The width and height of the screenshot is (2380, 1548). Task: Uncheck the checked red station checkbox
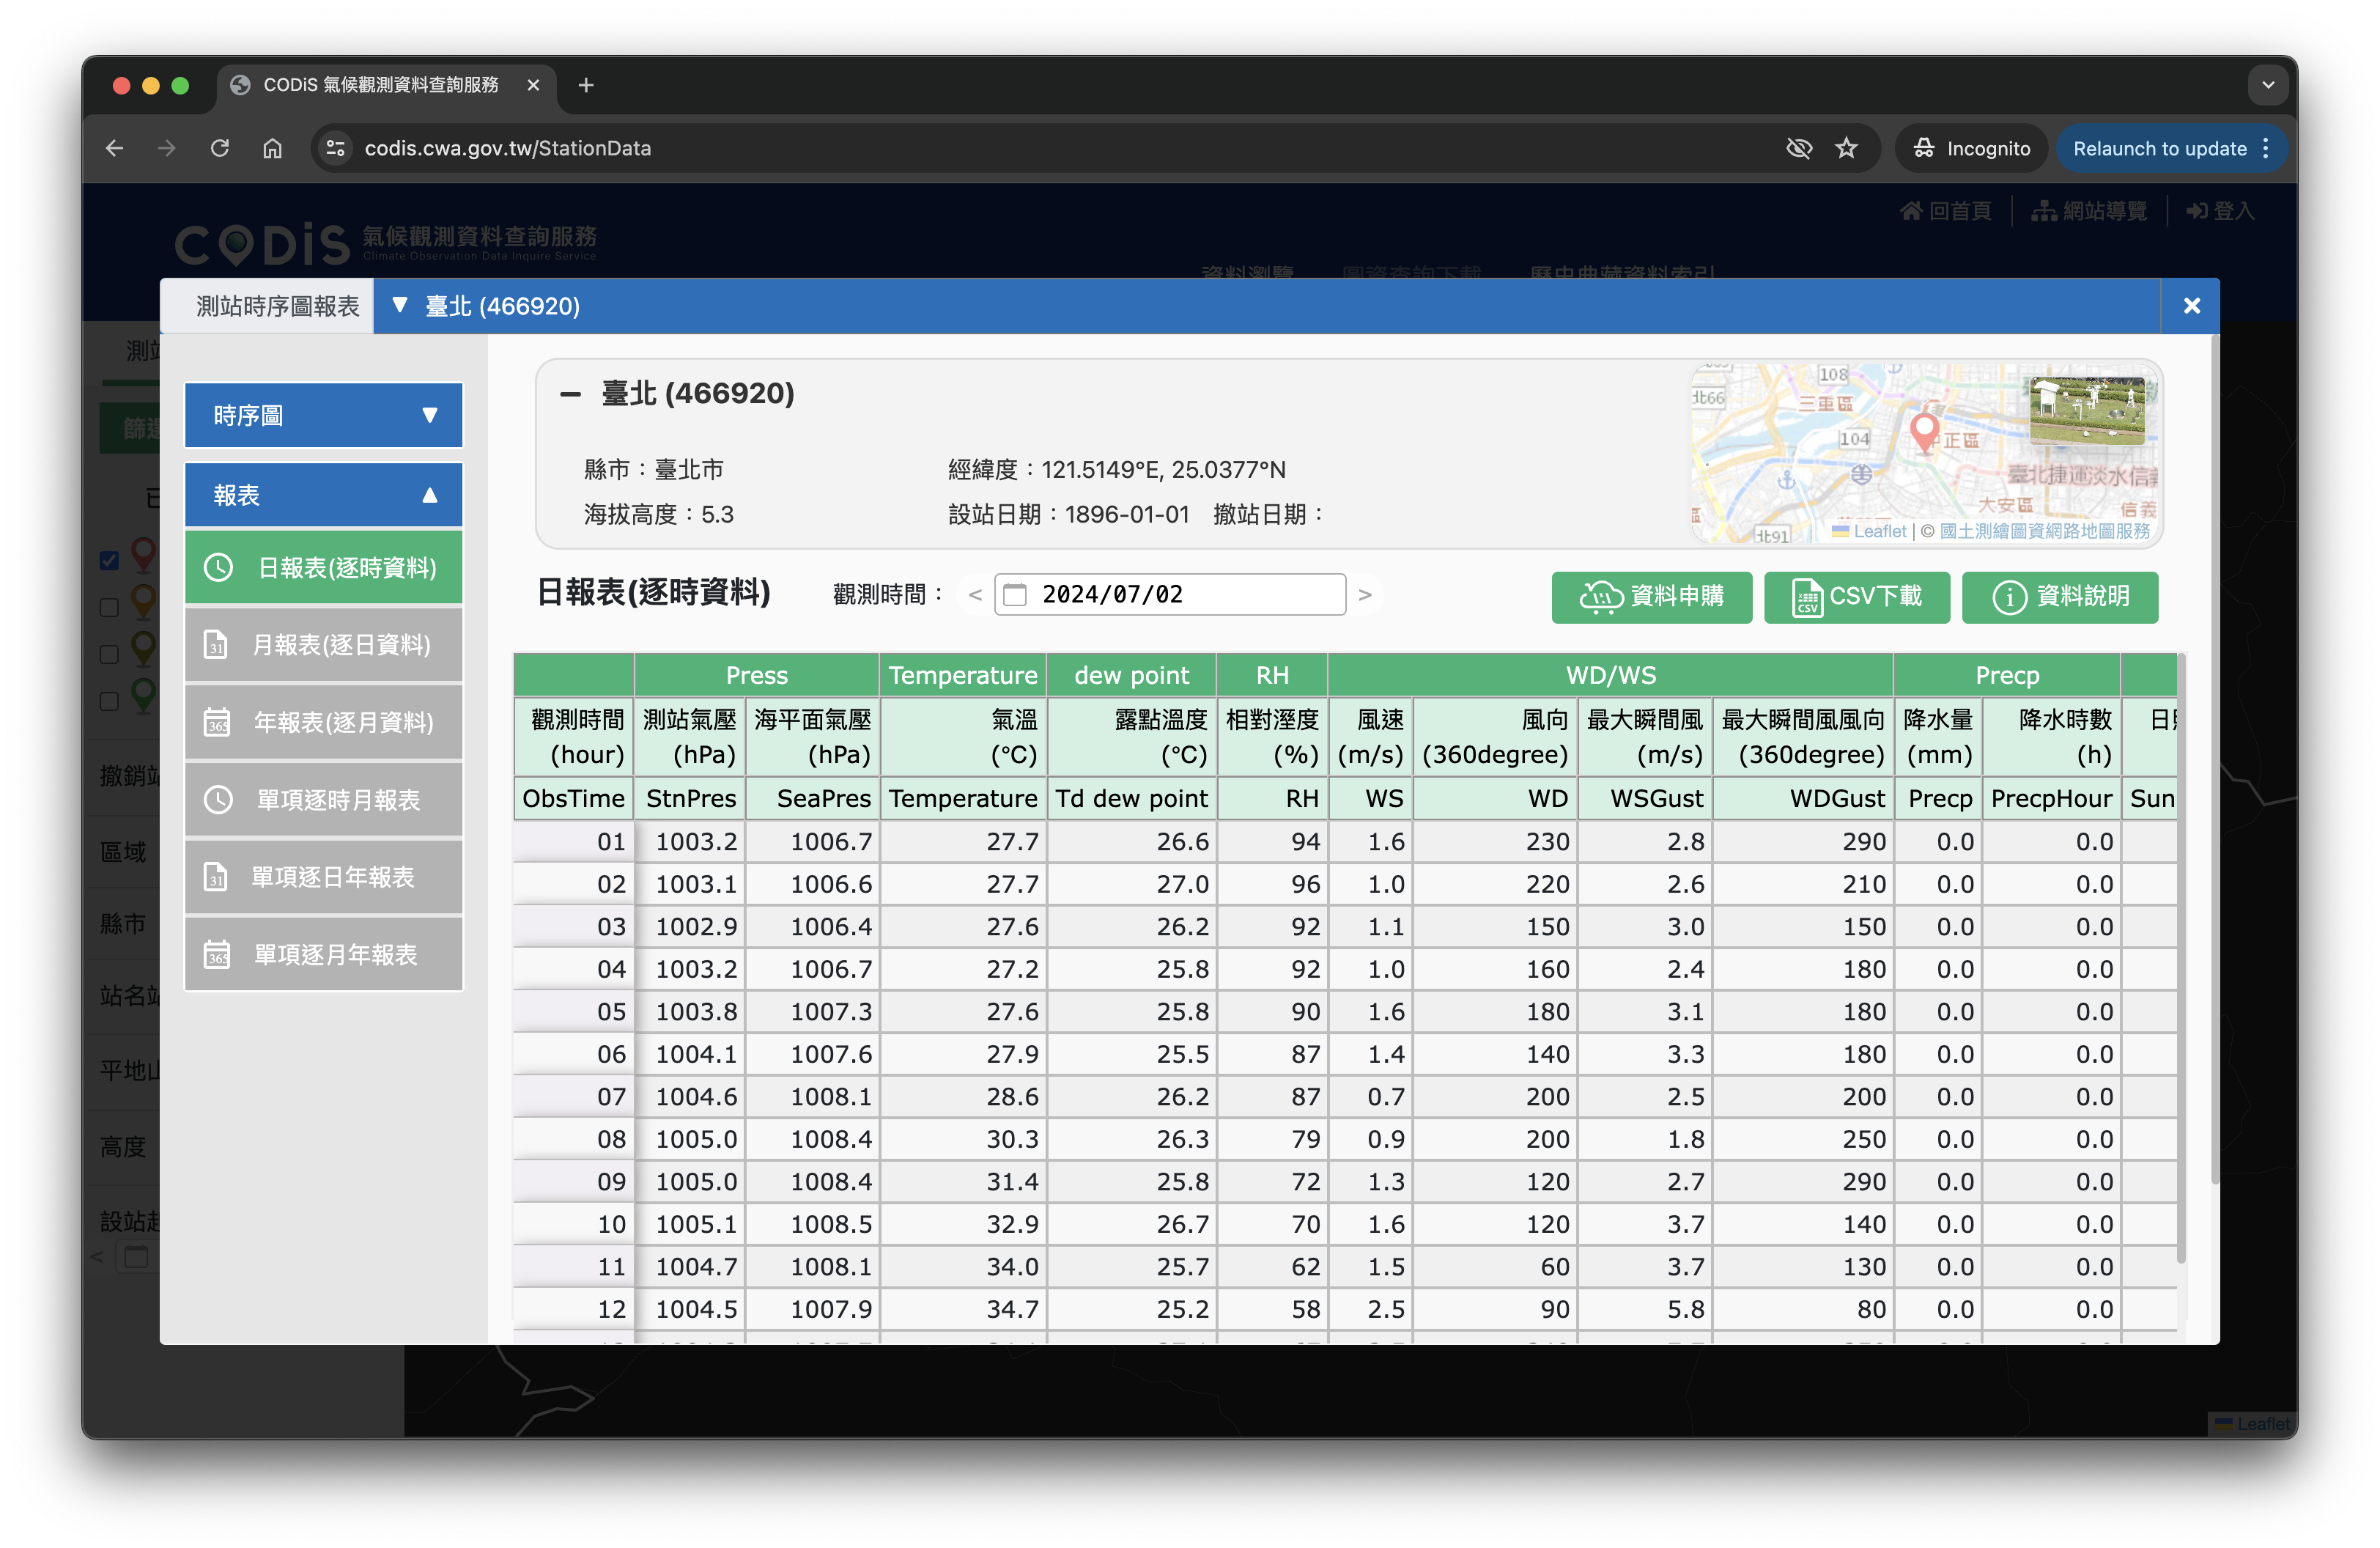[x=110, y=560]
